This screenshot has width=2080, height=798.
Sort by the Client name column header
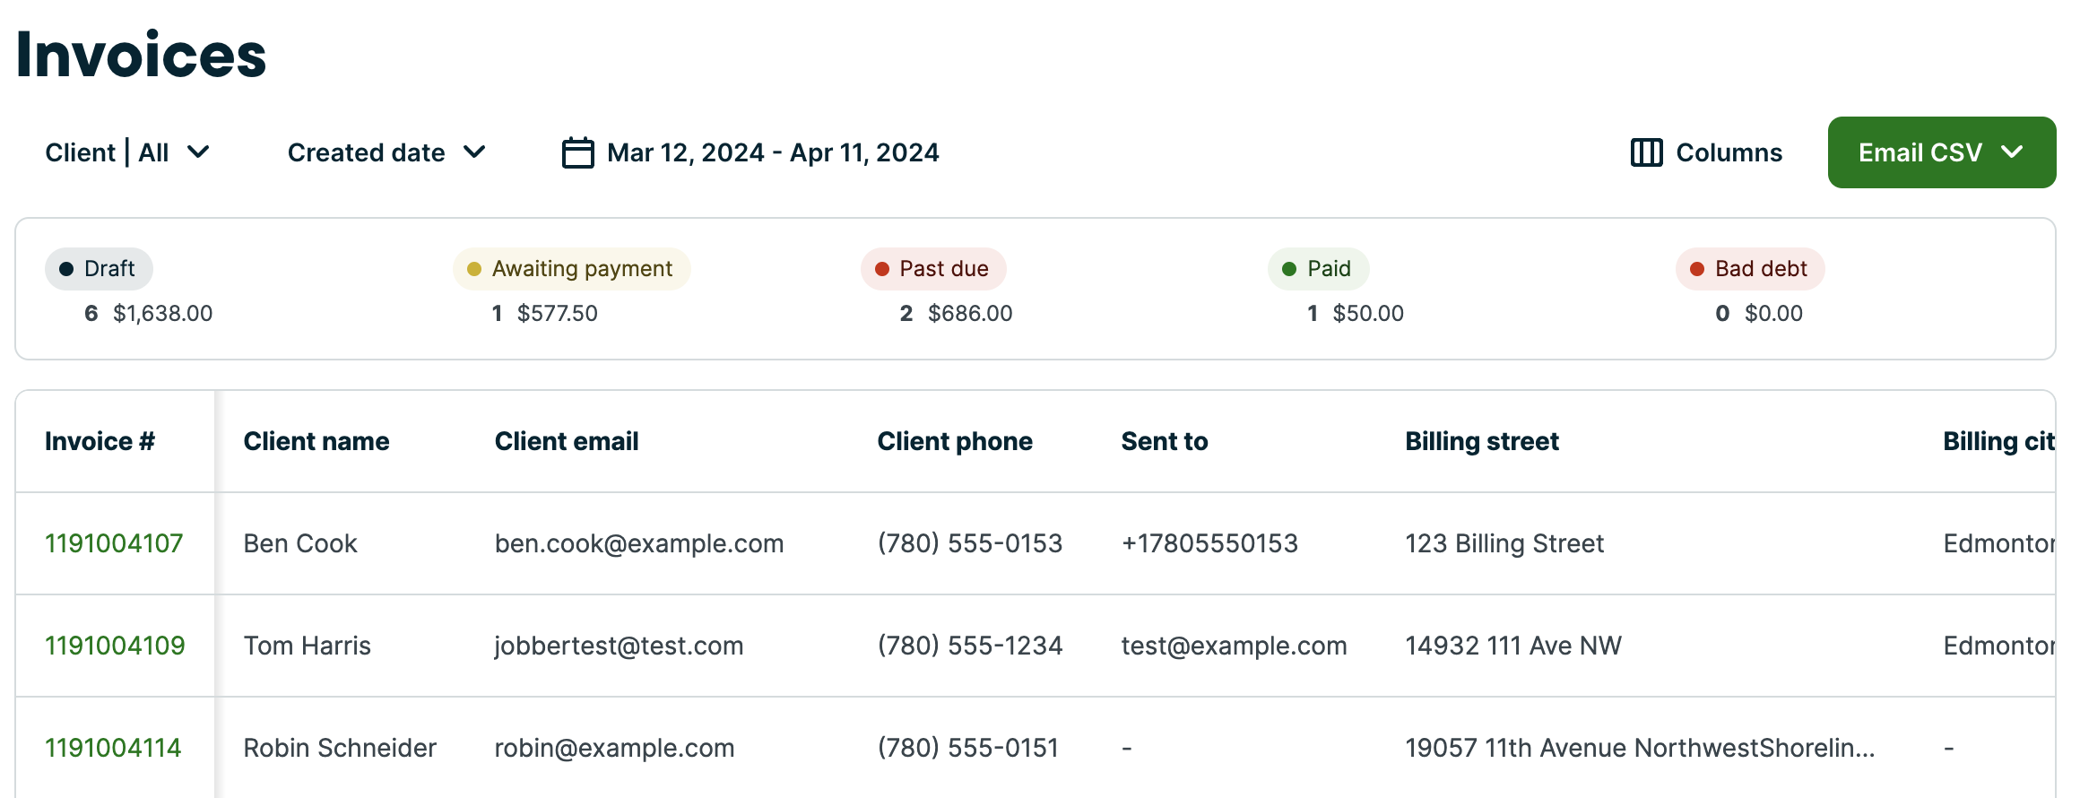(x=316, y=441)
